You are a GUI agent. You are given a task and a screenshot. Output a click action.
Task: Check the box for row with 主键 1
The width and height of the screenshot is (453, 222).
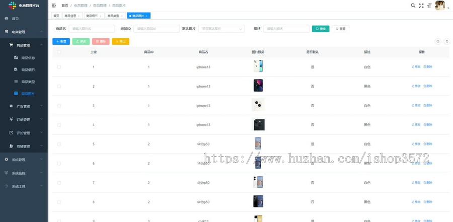[x=59, y=67]
